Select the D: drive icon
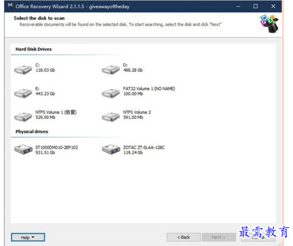 (111, 70)
